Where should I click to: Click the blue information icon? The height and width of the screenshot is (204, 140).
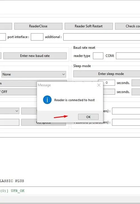point(47,100)
